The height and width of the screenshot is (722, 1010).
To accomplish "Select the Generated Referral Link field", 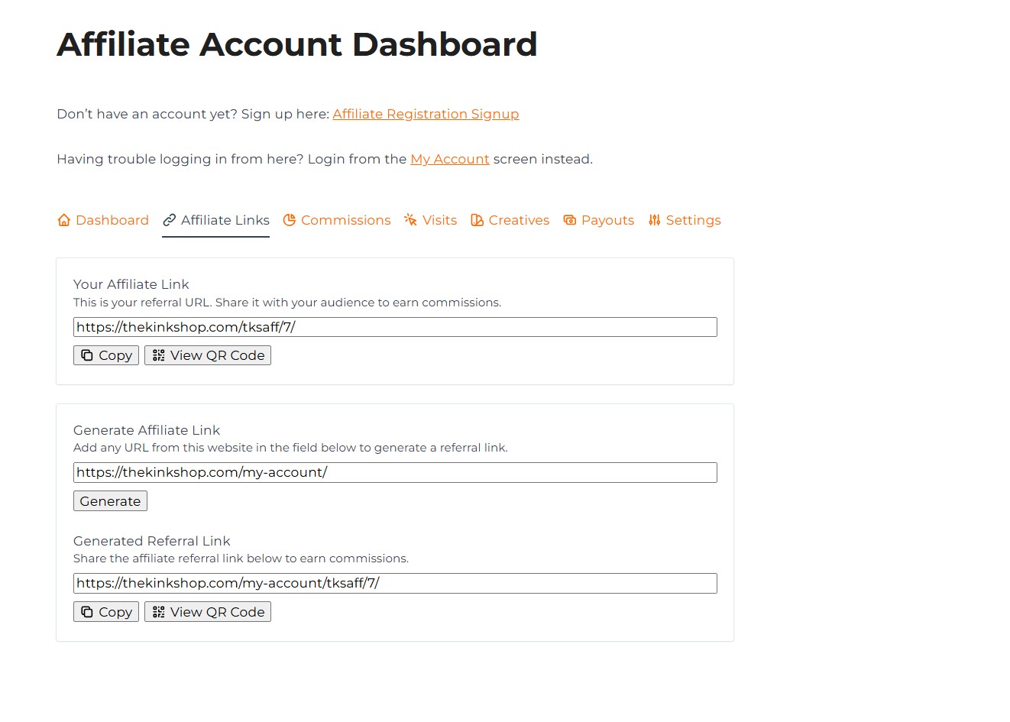I will point(395,583).
